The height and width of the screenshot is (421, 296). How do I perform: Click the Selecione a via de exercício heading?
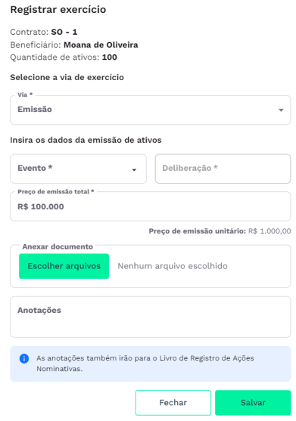(67, 78)
